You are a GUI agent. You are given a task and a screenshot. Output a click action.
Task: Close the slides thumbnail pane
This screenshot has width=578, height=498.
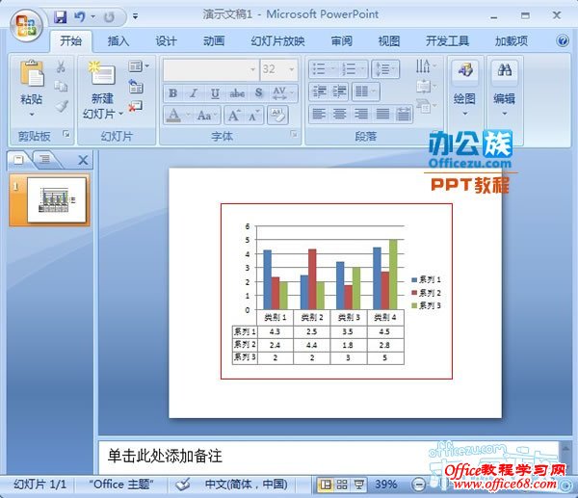click(x=83, y=160)
